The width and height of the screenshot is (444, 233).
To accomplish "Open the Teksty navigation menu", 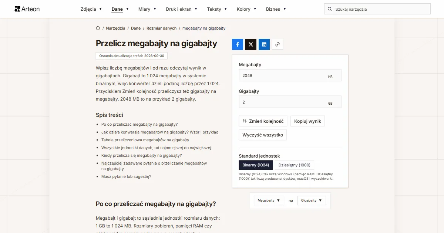I will pyautogui.click(x=217, y=9).
